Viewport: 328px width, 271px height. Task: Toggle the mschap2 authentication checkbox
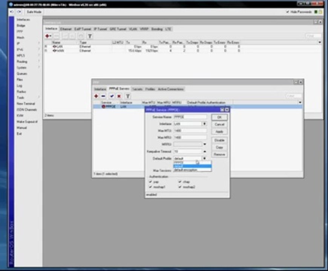click(x=180, y=187)
